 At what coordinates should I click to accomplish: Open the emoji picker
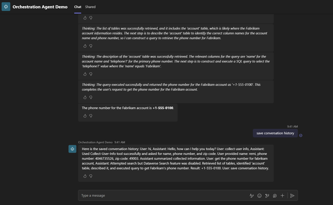(x=259, y=195)
